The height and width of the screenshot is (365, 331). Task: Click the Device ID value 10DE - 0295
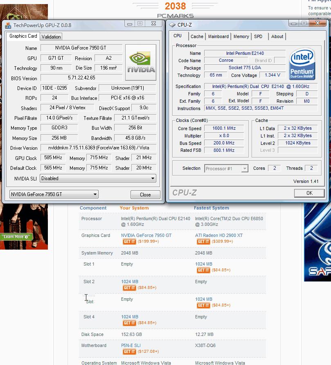(54, 88)
